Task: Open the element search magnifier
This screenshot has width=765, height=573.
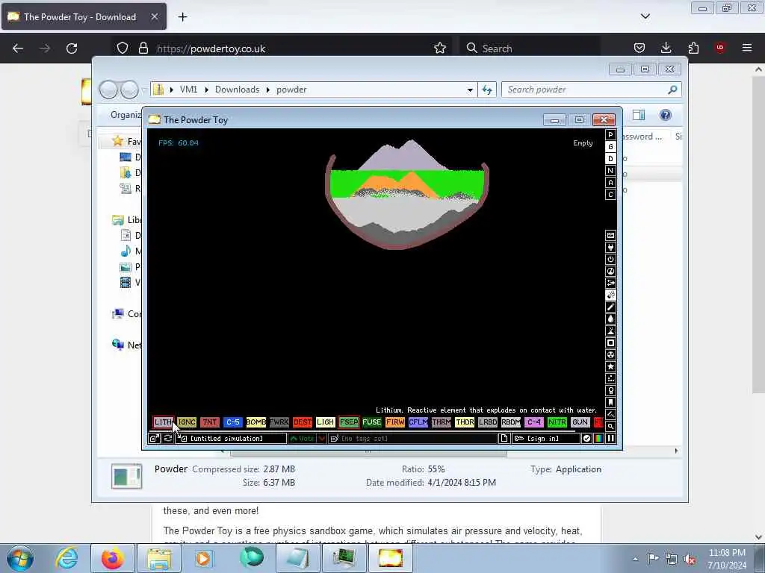Action: (x=610, y=426)
